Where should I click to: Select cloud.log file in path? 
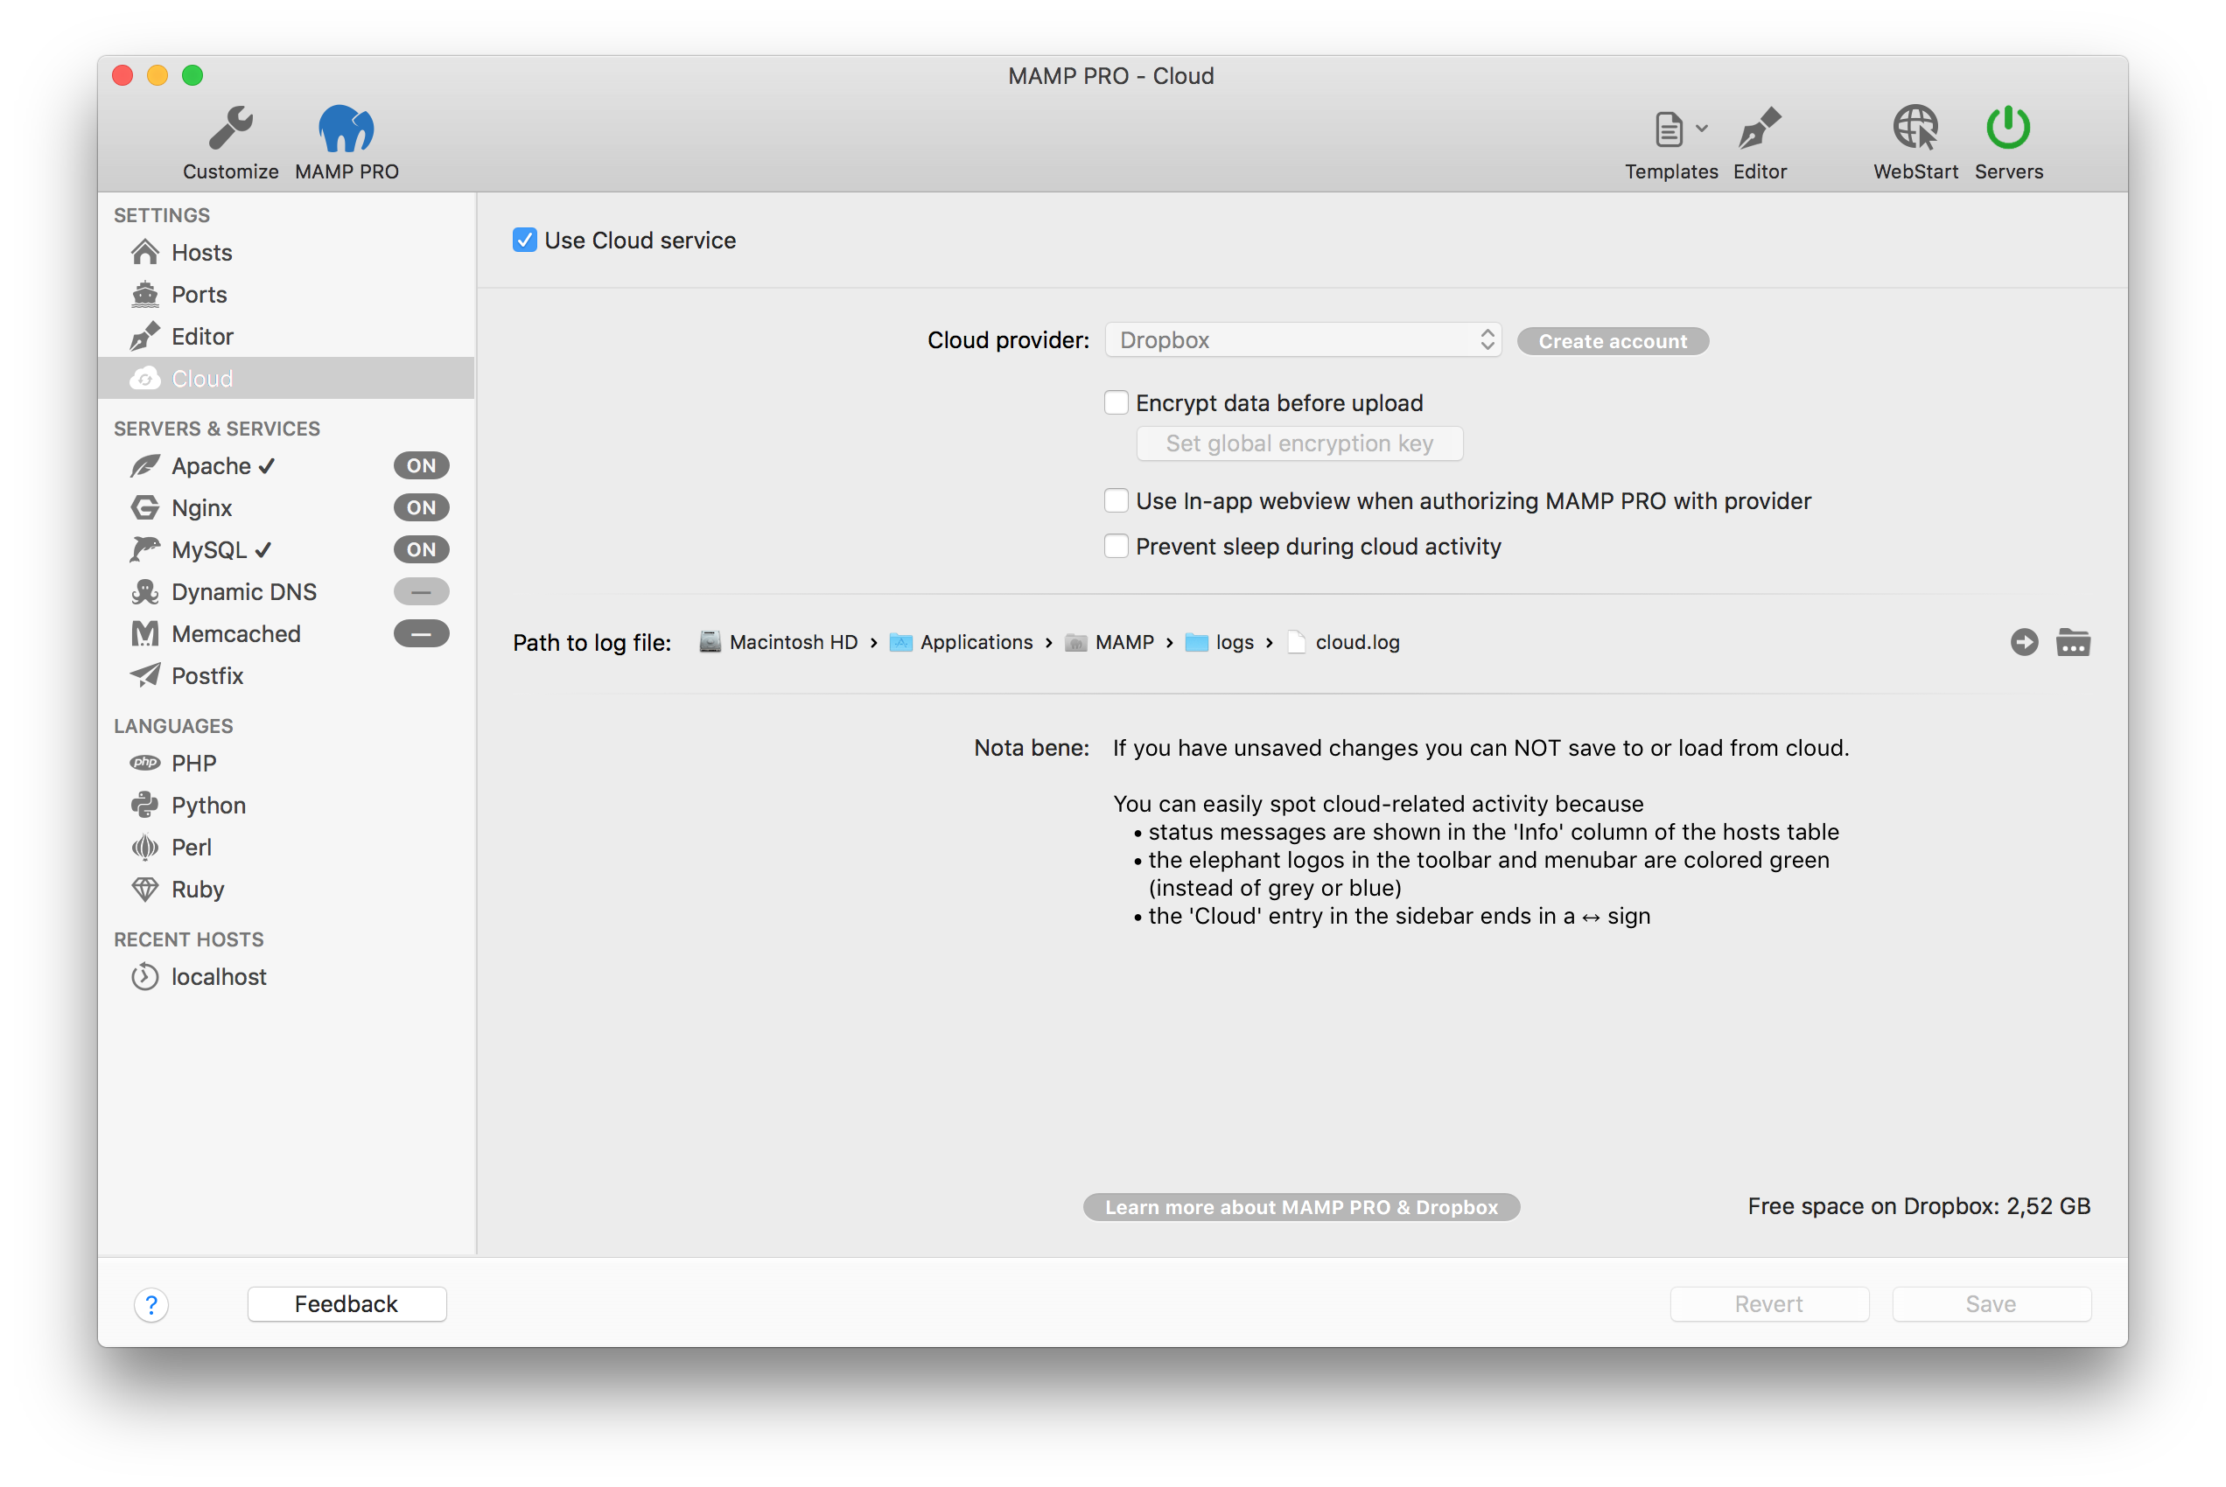click(1343, 642)
